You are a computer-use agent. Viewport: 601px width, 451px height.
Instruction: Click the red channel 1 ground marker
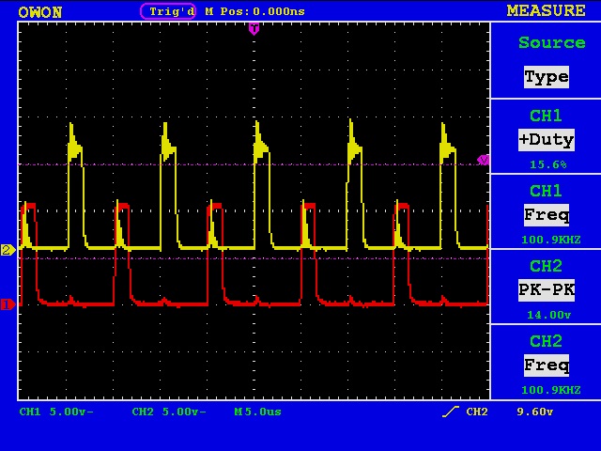pyautogui.click(x=8, y=304)
